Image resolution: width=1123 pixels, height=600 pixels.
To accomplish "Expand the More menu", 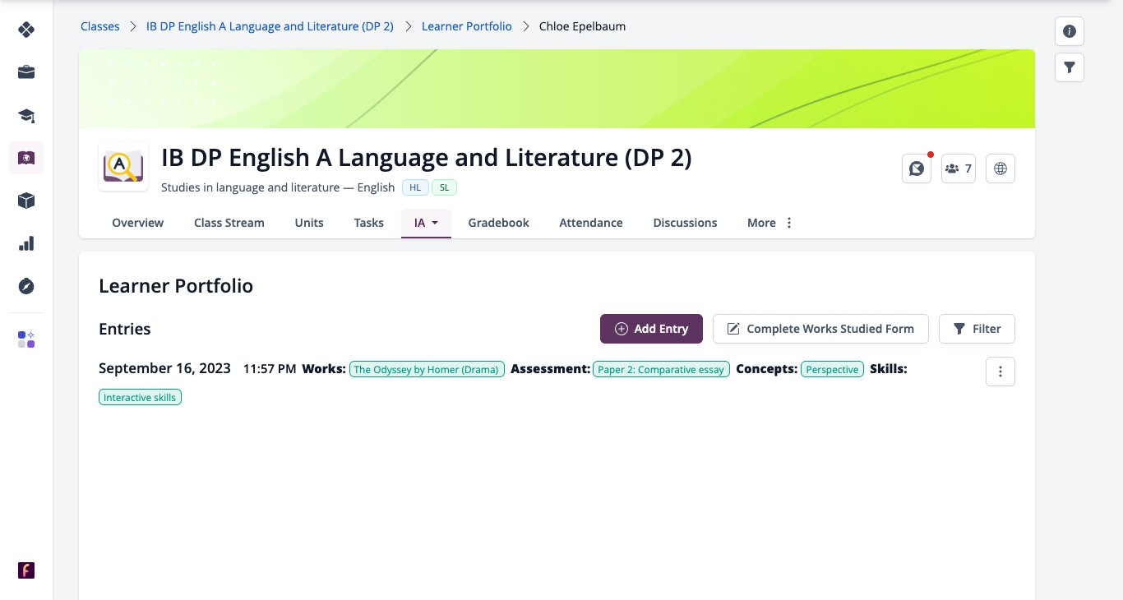I will [x=770, y=223].
